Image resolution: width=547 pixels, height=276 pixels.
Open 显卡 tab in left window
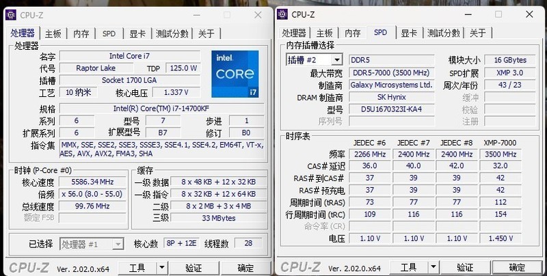pyautogui.click(x=137, y=33)
